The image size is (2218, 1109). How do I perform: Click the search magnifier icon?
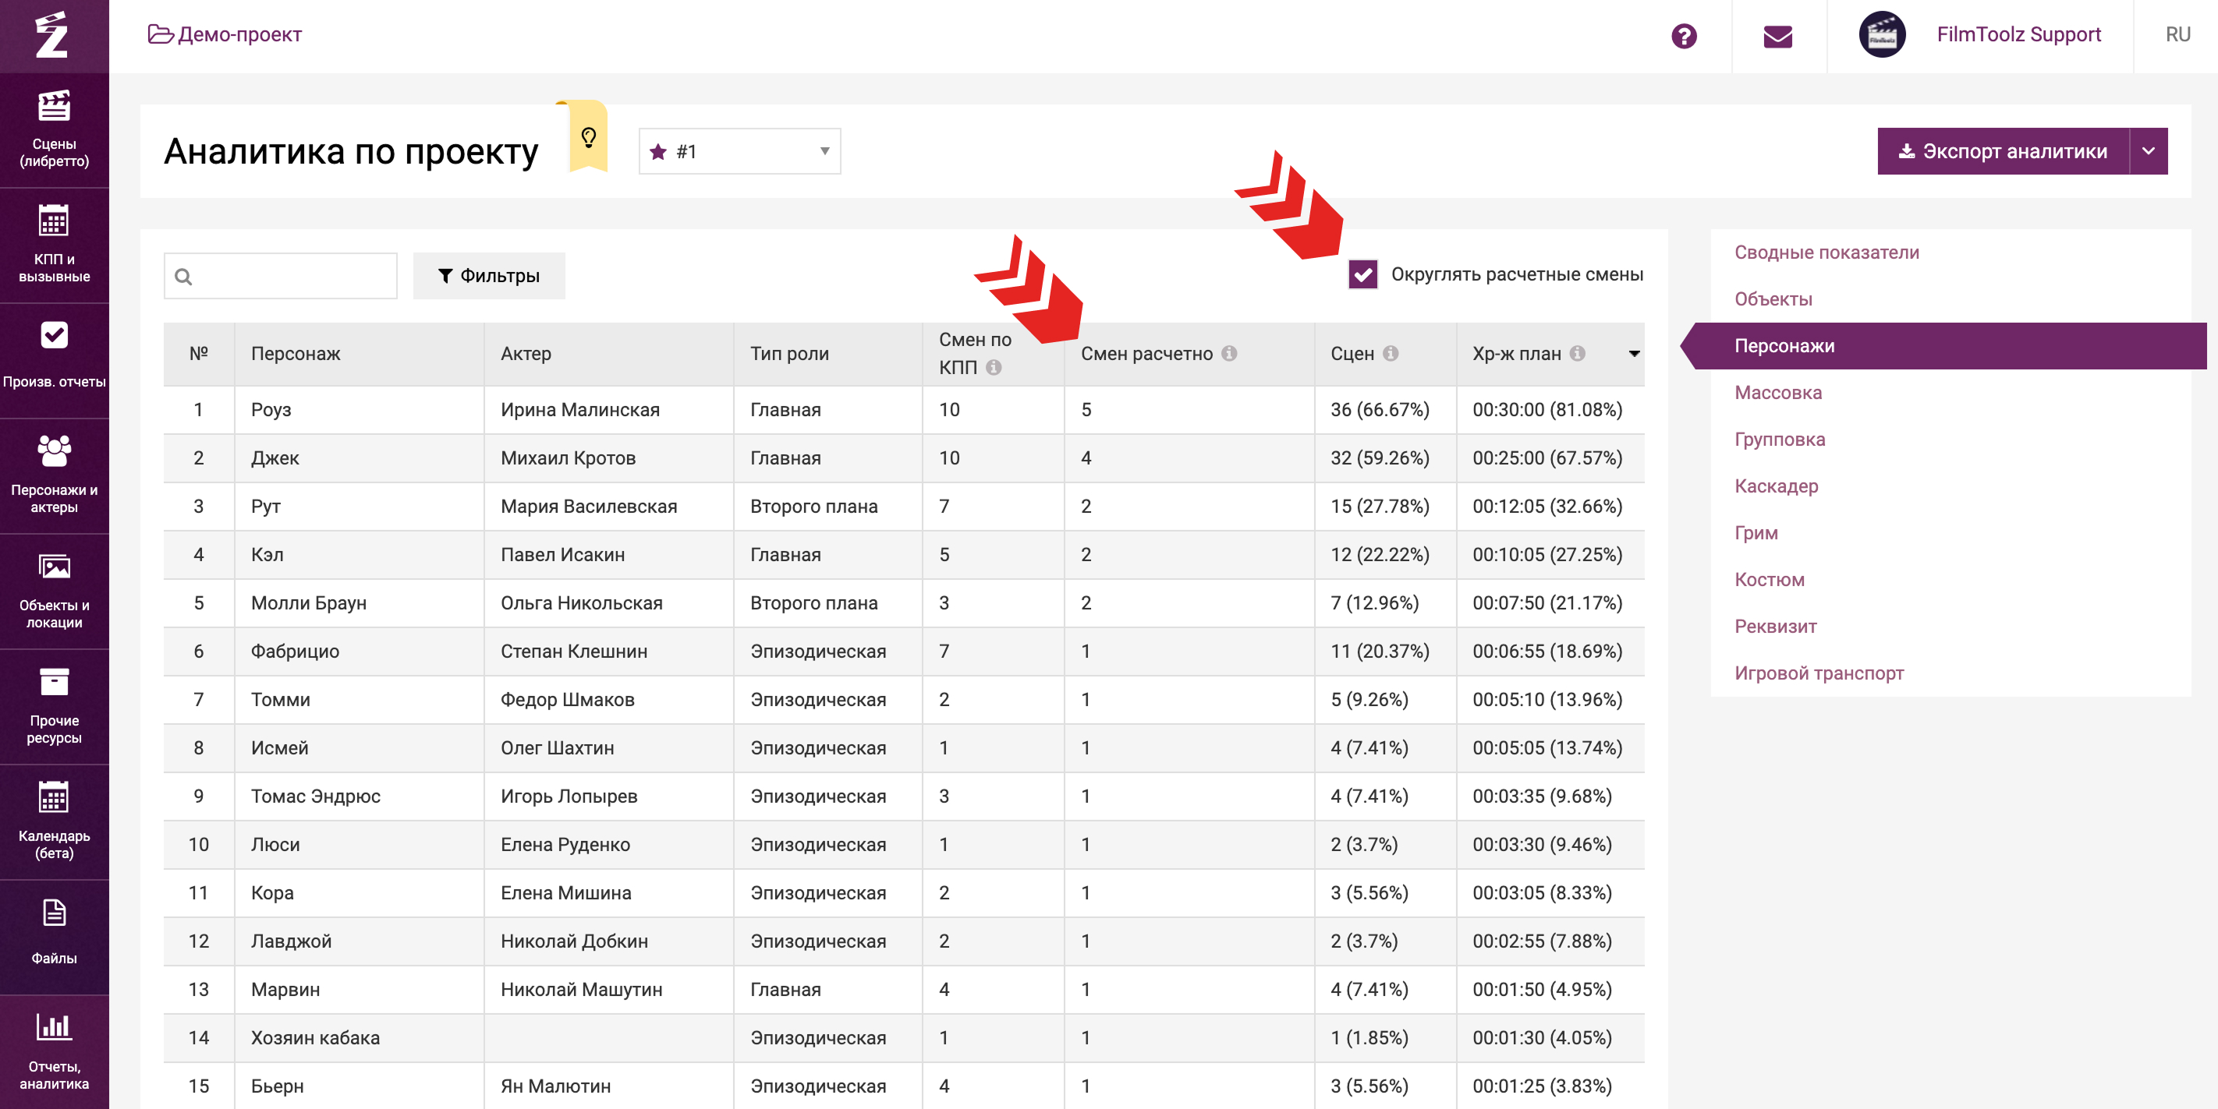182,276
